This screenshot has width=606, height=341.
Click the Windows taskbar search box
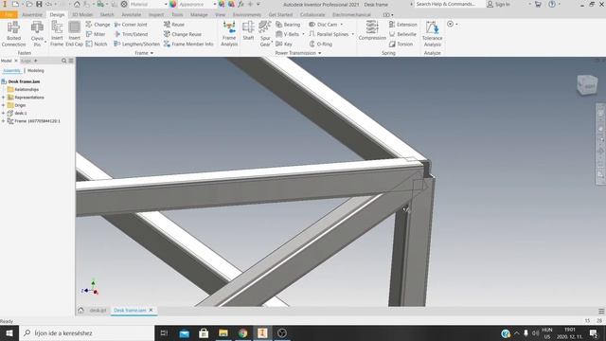[x=86, y=332]
